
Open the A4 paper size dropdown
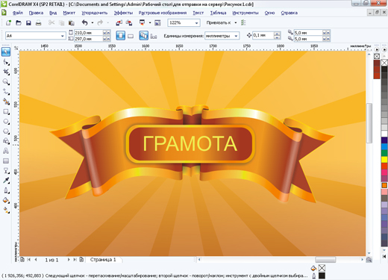(62, 36)
